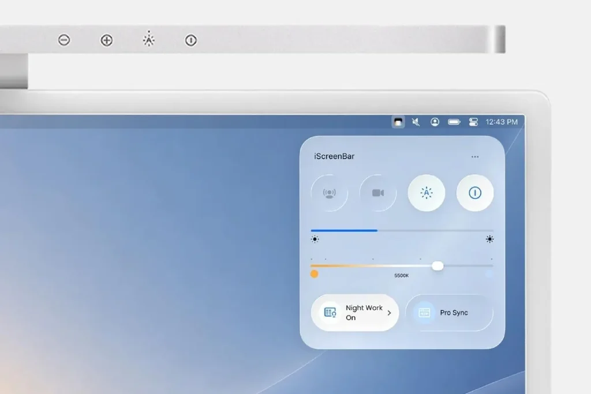The width and height of the screenshot is (591, 394).
Task: Click the high brightness sun icon
Action: point(489,239)
